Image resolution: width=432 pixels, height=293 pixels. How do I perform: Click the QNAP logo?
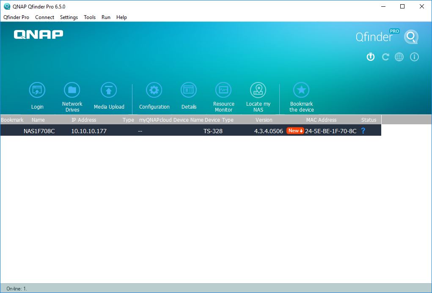click(39, 35)
